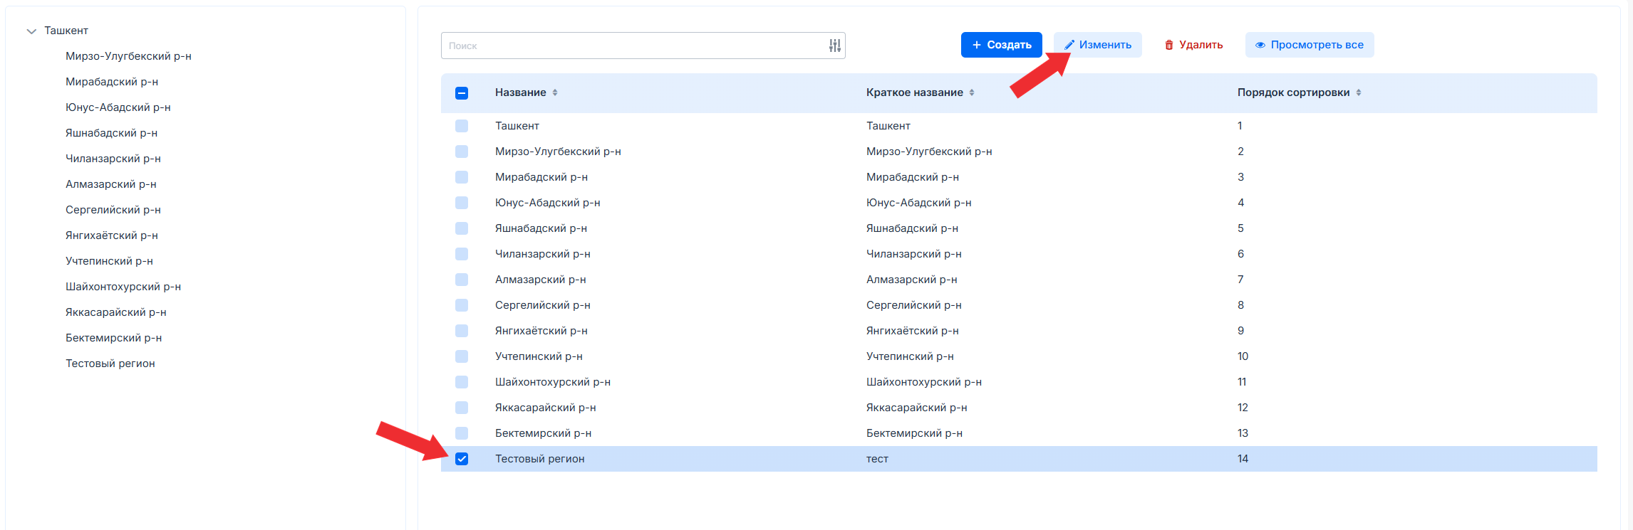The width and height of the screenshot is (1633, 530).
Task: Click the pencil icon on Изменить
Action: click(x=1069, y=45)
